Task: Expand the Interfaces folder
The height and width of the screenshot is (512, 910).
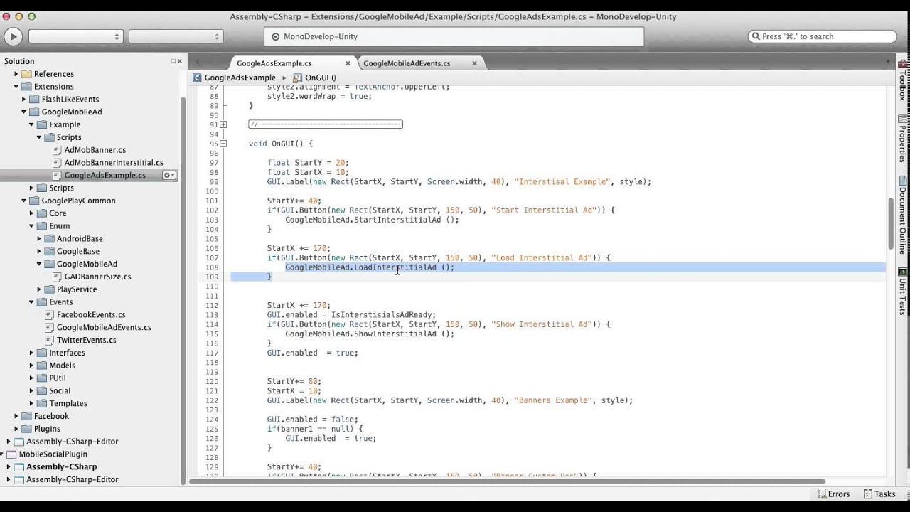Action: [31, 353]
